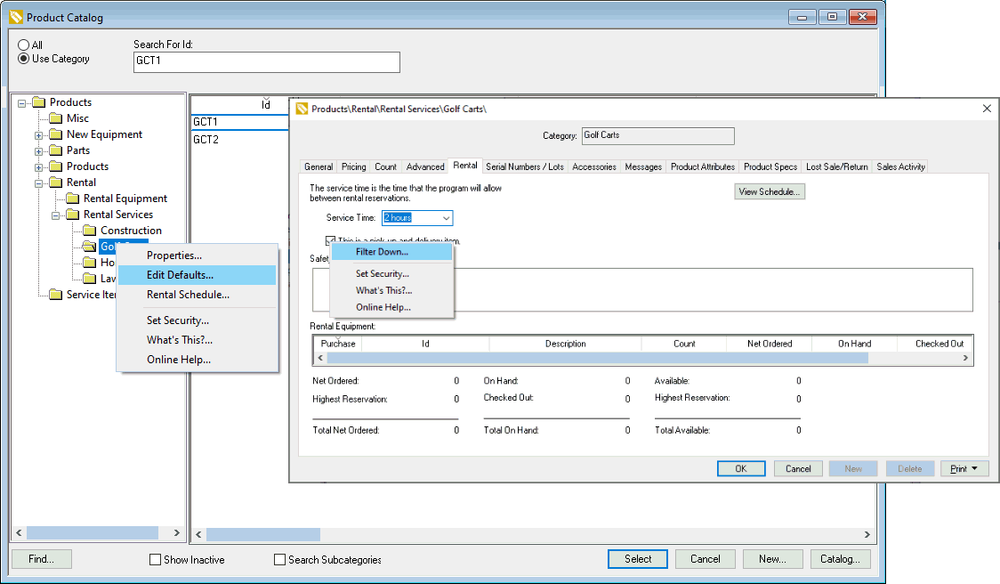
Task: Open the Service Time dropdown
Action: pos(446,218)
